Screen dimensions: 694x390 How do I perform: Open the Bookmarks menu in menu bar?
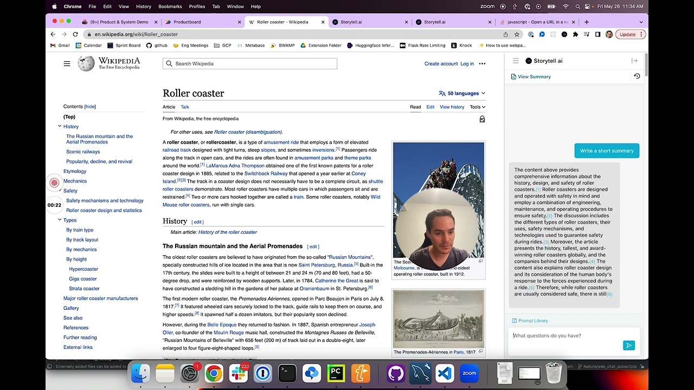[x=170, y=6]
